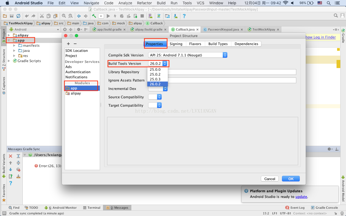Click the SDK Manager icon
The height and width of the screenshot is (216, 346).
pyautogui.click(x=176, y=16)
